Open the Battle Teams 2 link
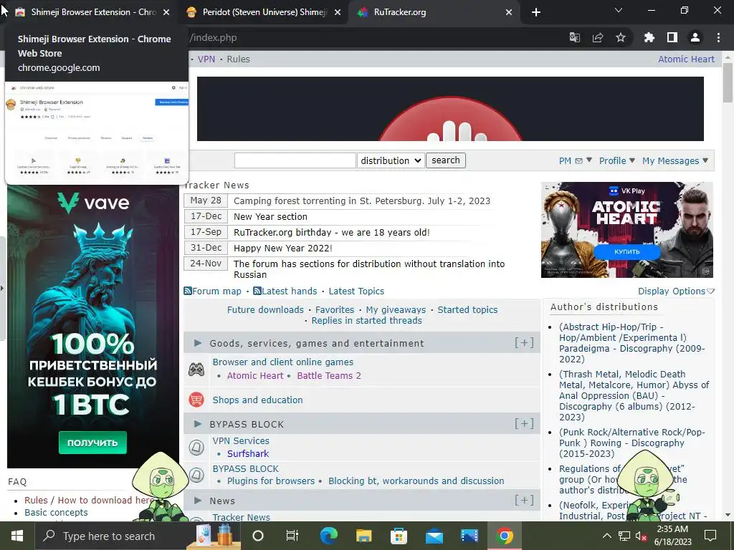 click(329, 375)
